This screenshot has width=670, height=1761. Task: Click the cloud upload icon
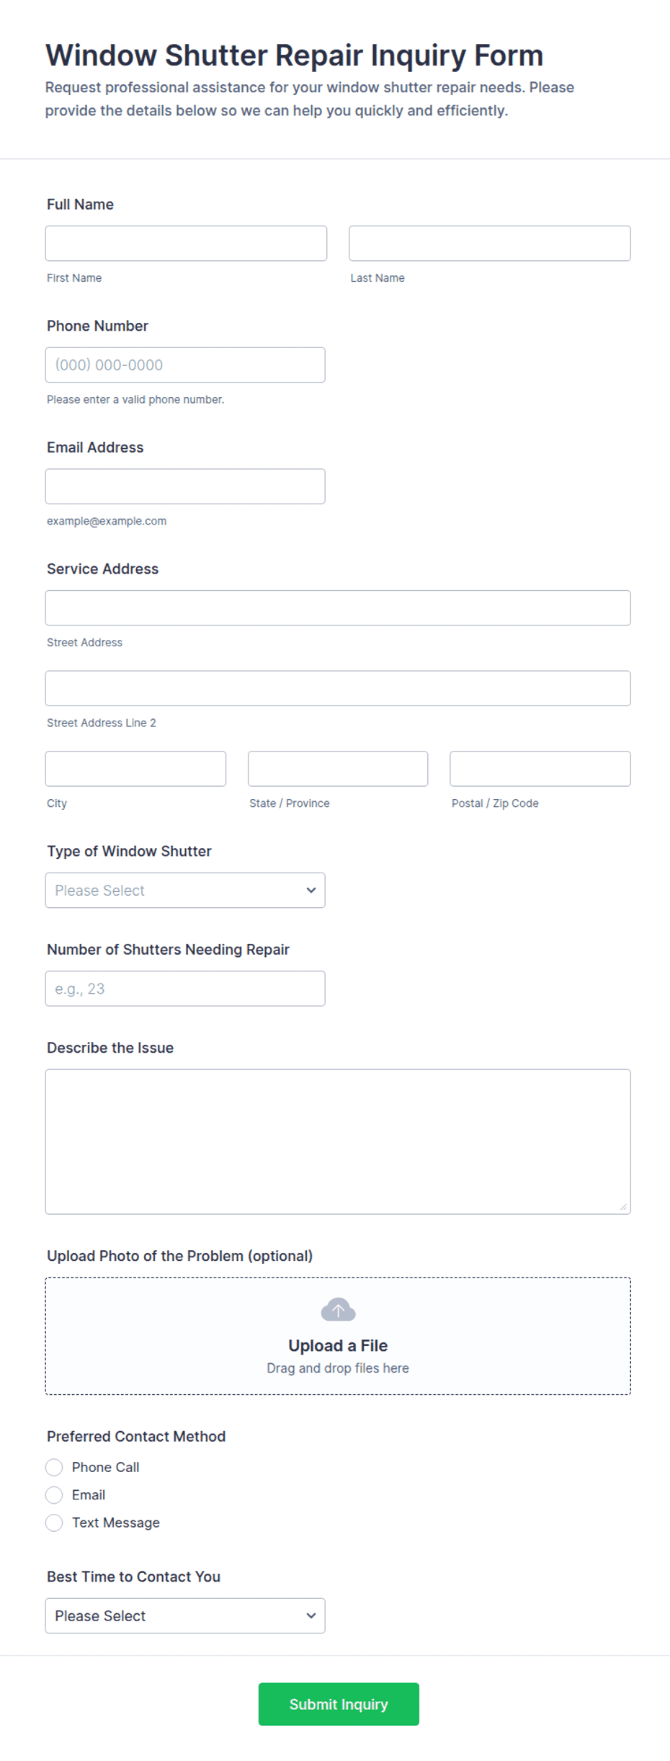click(x=338, y=1309)
